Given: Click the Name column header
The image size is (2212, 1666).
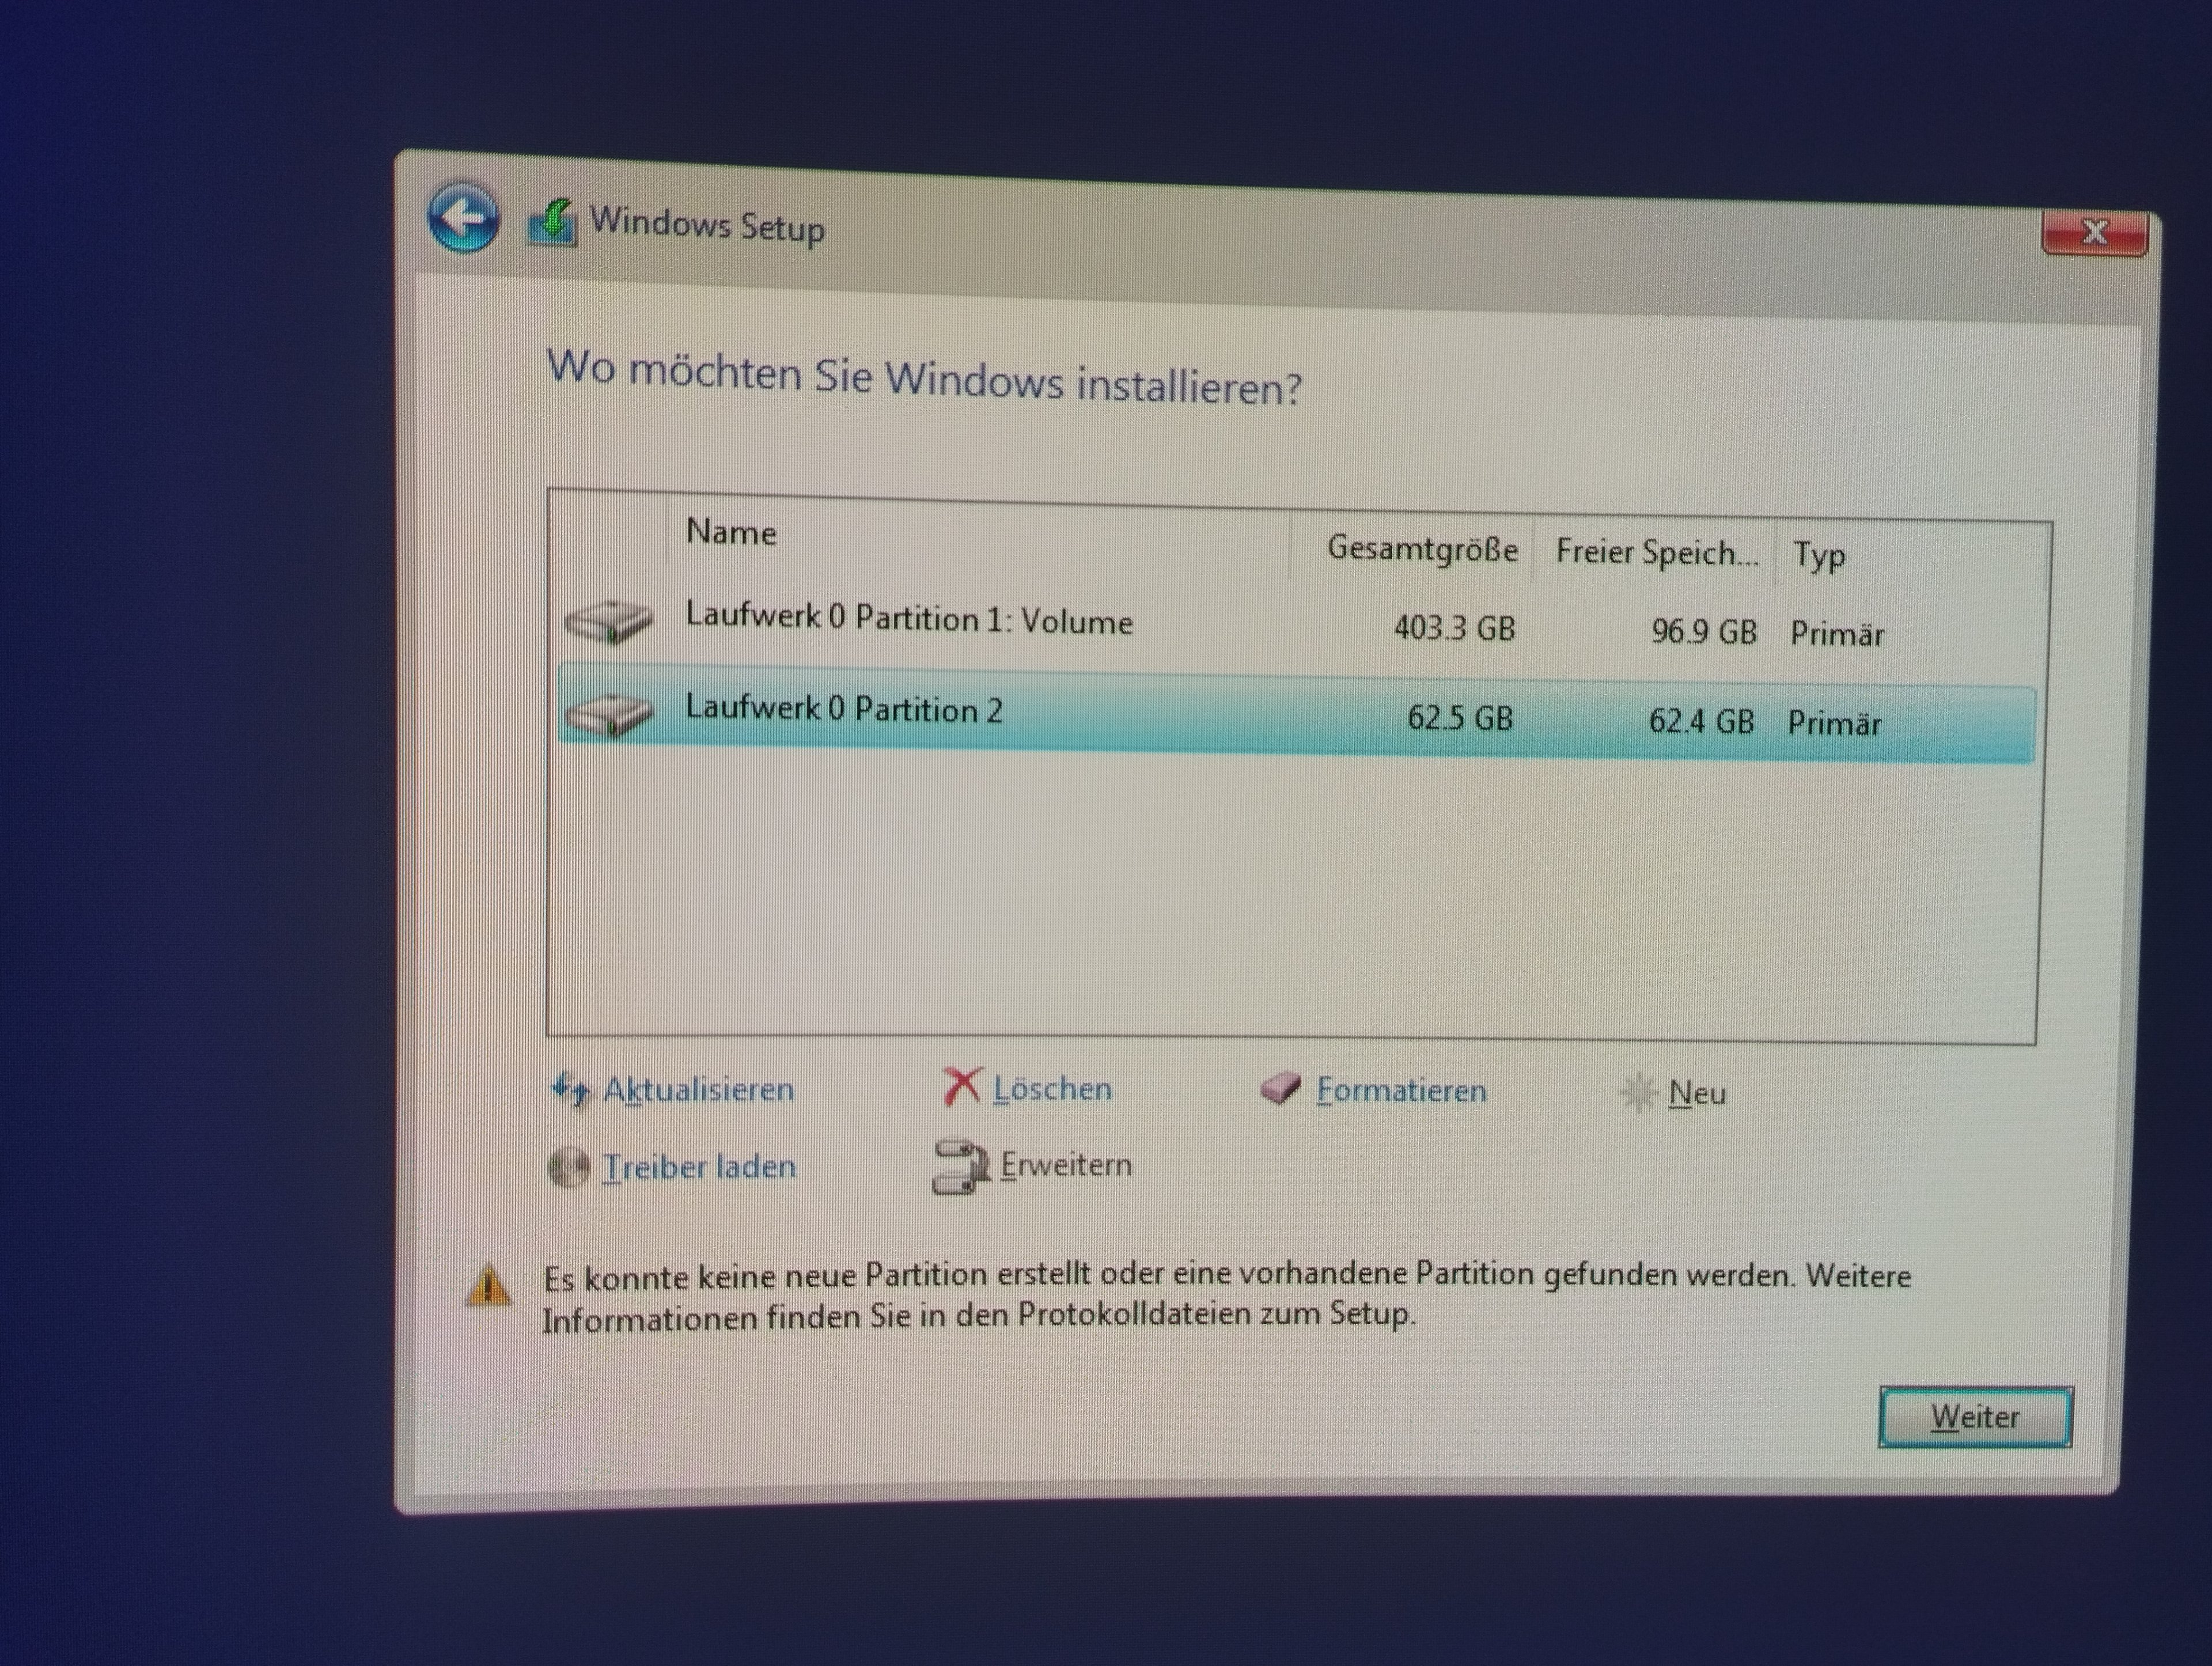Looking at the screenshot, I should tap(731, 532).
